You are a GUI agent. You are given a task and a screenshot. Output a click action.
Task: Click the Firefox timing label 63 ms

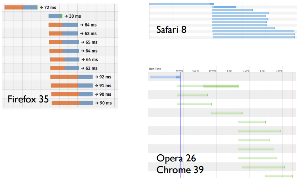click(91, 34)
